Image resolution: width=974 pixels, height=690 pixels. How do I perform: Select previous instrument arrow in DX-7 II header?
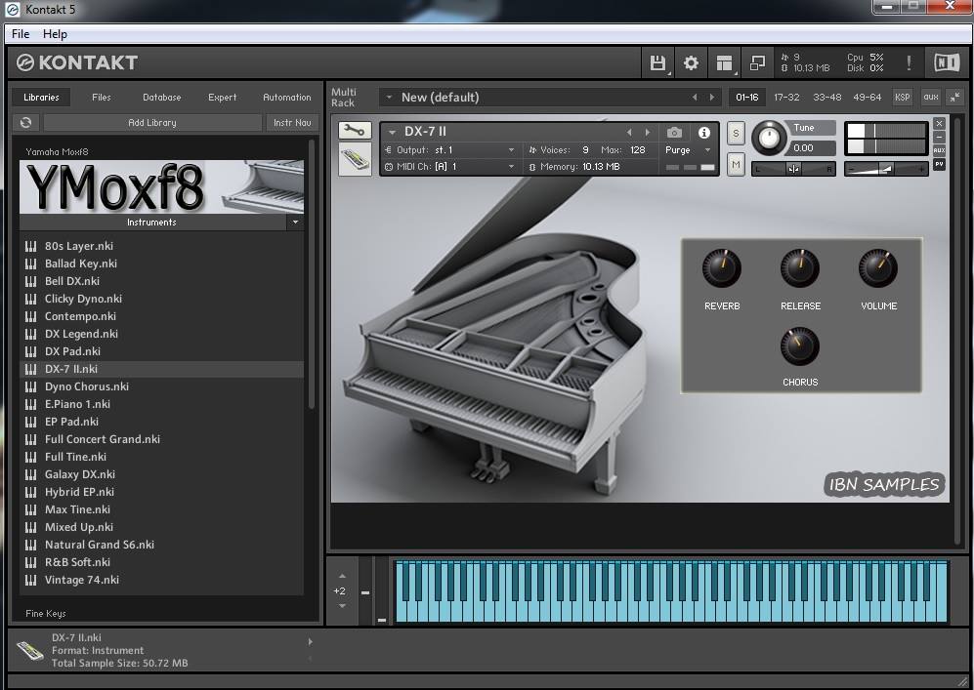(629, 132)
